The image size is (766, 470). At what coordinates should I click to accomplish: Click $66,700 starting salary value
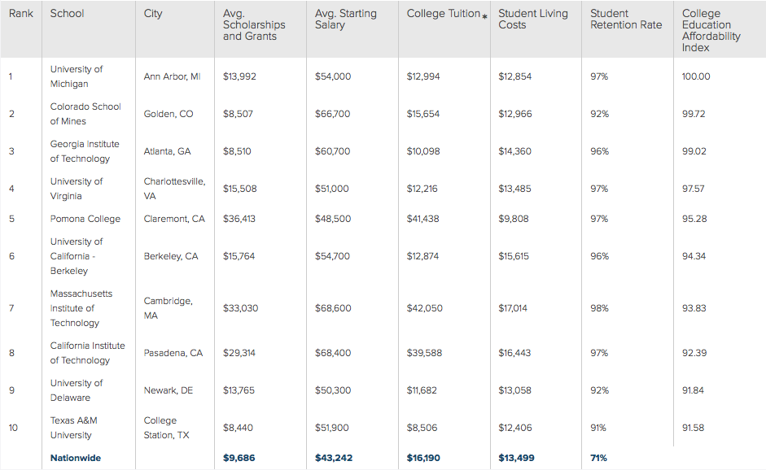tap(332, 114)
